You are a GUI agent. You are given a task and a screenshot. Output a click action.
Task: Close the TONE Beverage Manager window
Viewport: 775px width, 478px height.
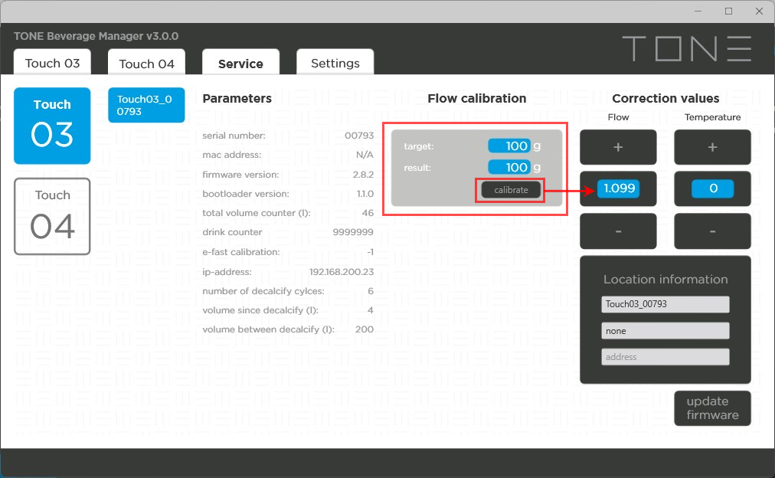click(759, 11)
